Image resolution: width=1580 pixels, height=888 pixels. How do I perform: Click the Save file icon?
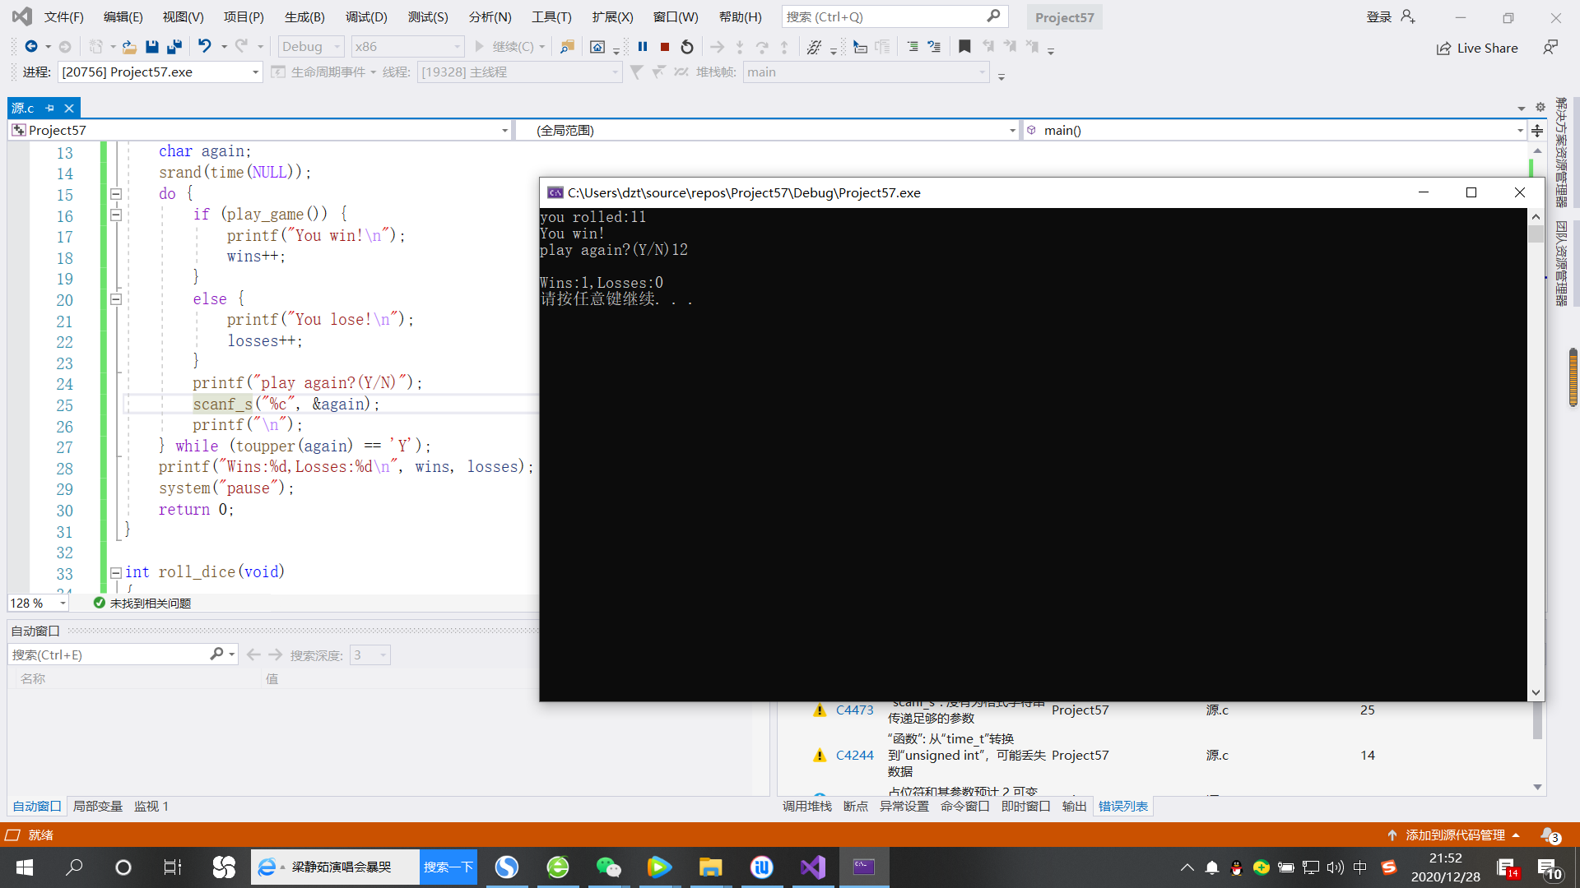point(151,47)
